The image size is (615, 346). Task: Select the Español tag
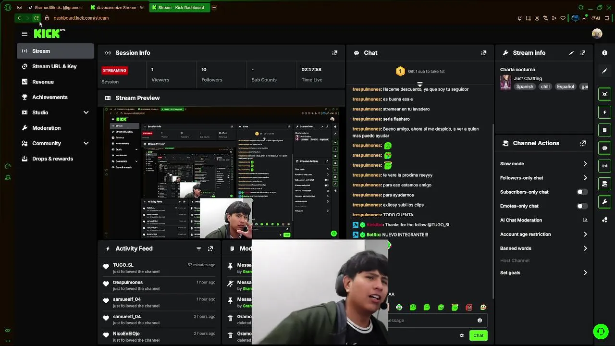tap(565, 86)
